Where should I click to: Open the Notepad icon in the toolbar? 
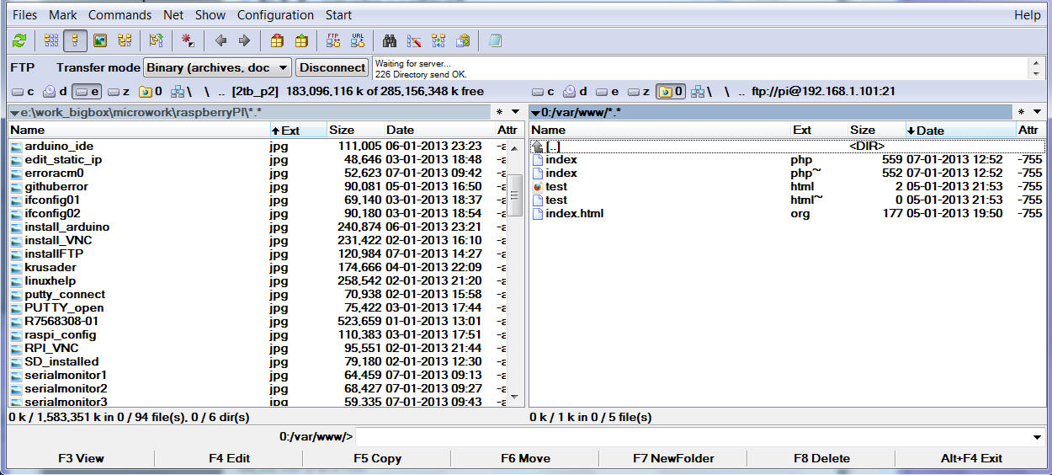coord(495,40)
